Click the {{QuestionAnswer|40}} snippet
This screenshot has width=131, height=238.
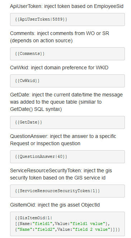pos(67,157)
